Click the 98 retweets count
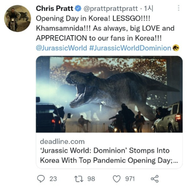 [x=91, y=179]
